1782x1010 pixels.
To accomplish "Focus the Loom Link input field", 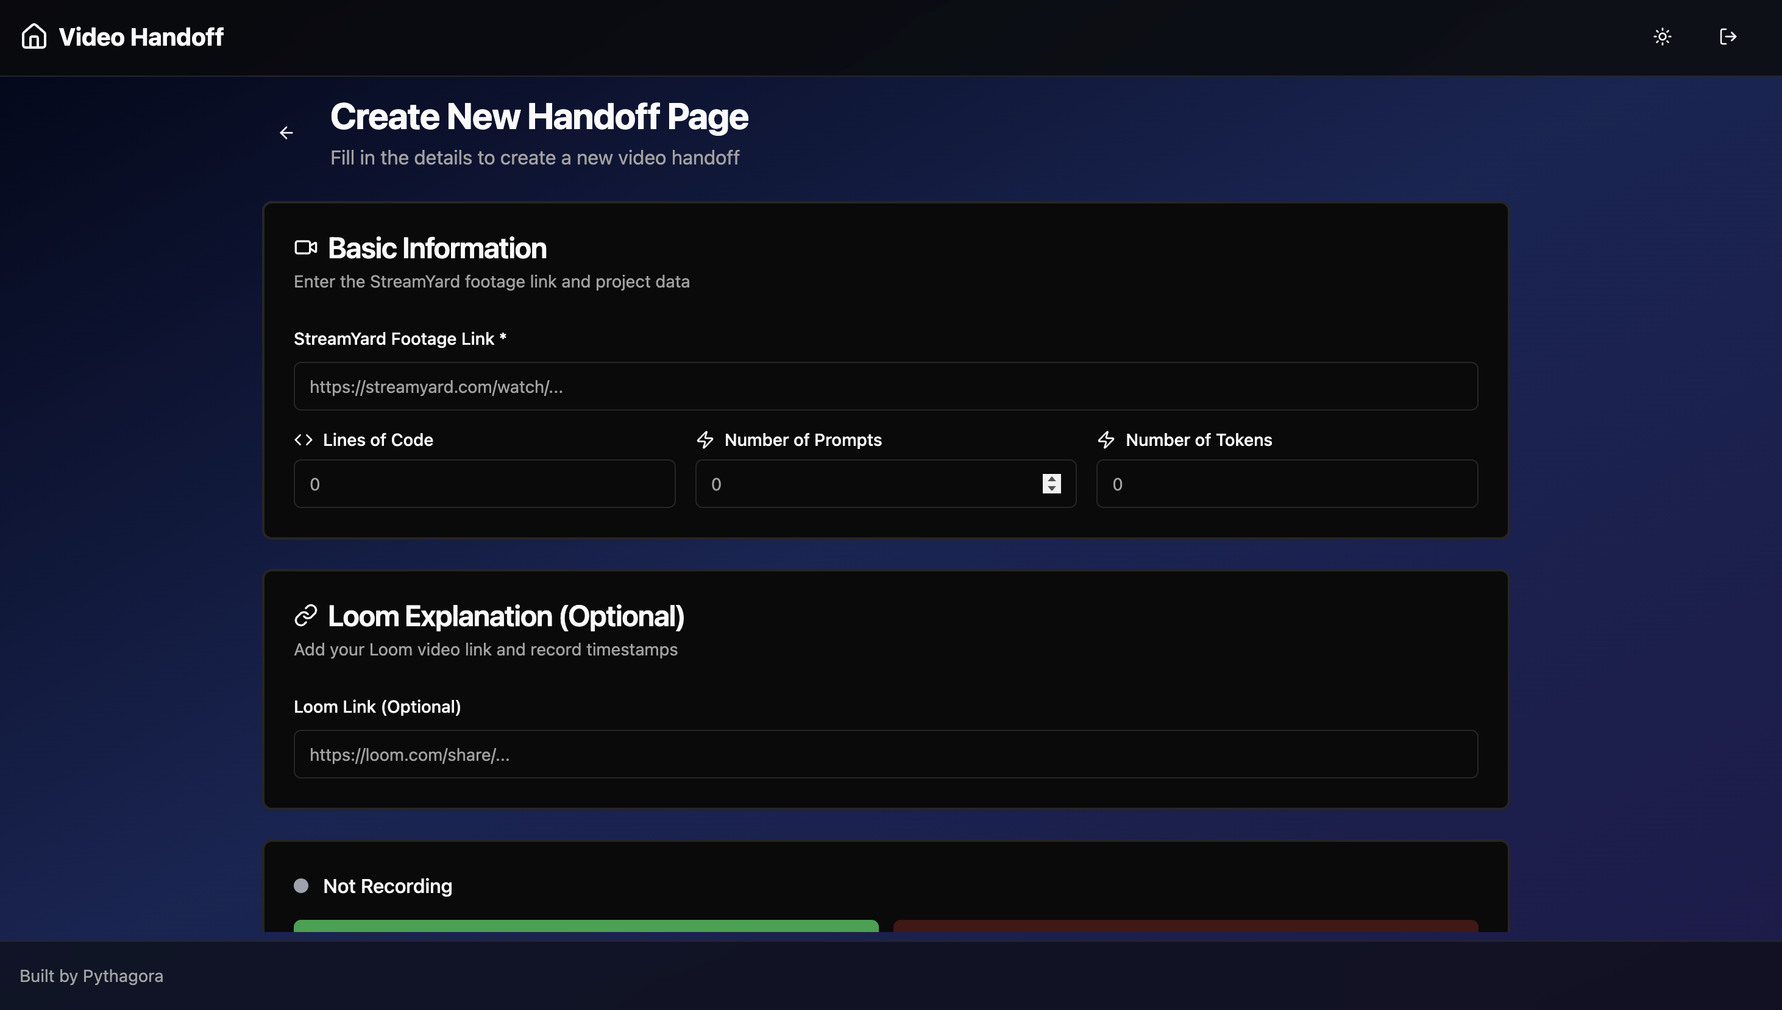I will [885, 754].
